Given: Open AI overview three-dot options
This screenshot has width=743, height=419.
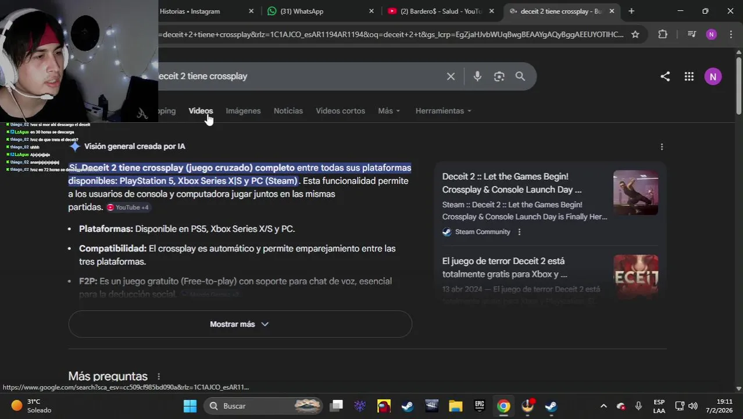Looking at the screenshot, I should point(662,147).
